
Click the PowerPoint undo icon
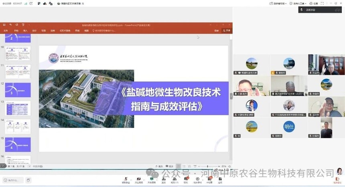point(10,25)
